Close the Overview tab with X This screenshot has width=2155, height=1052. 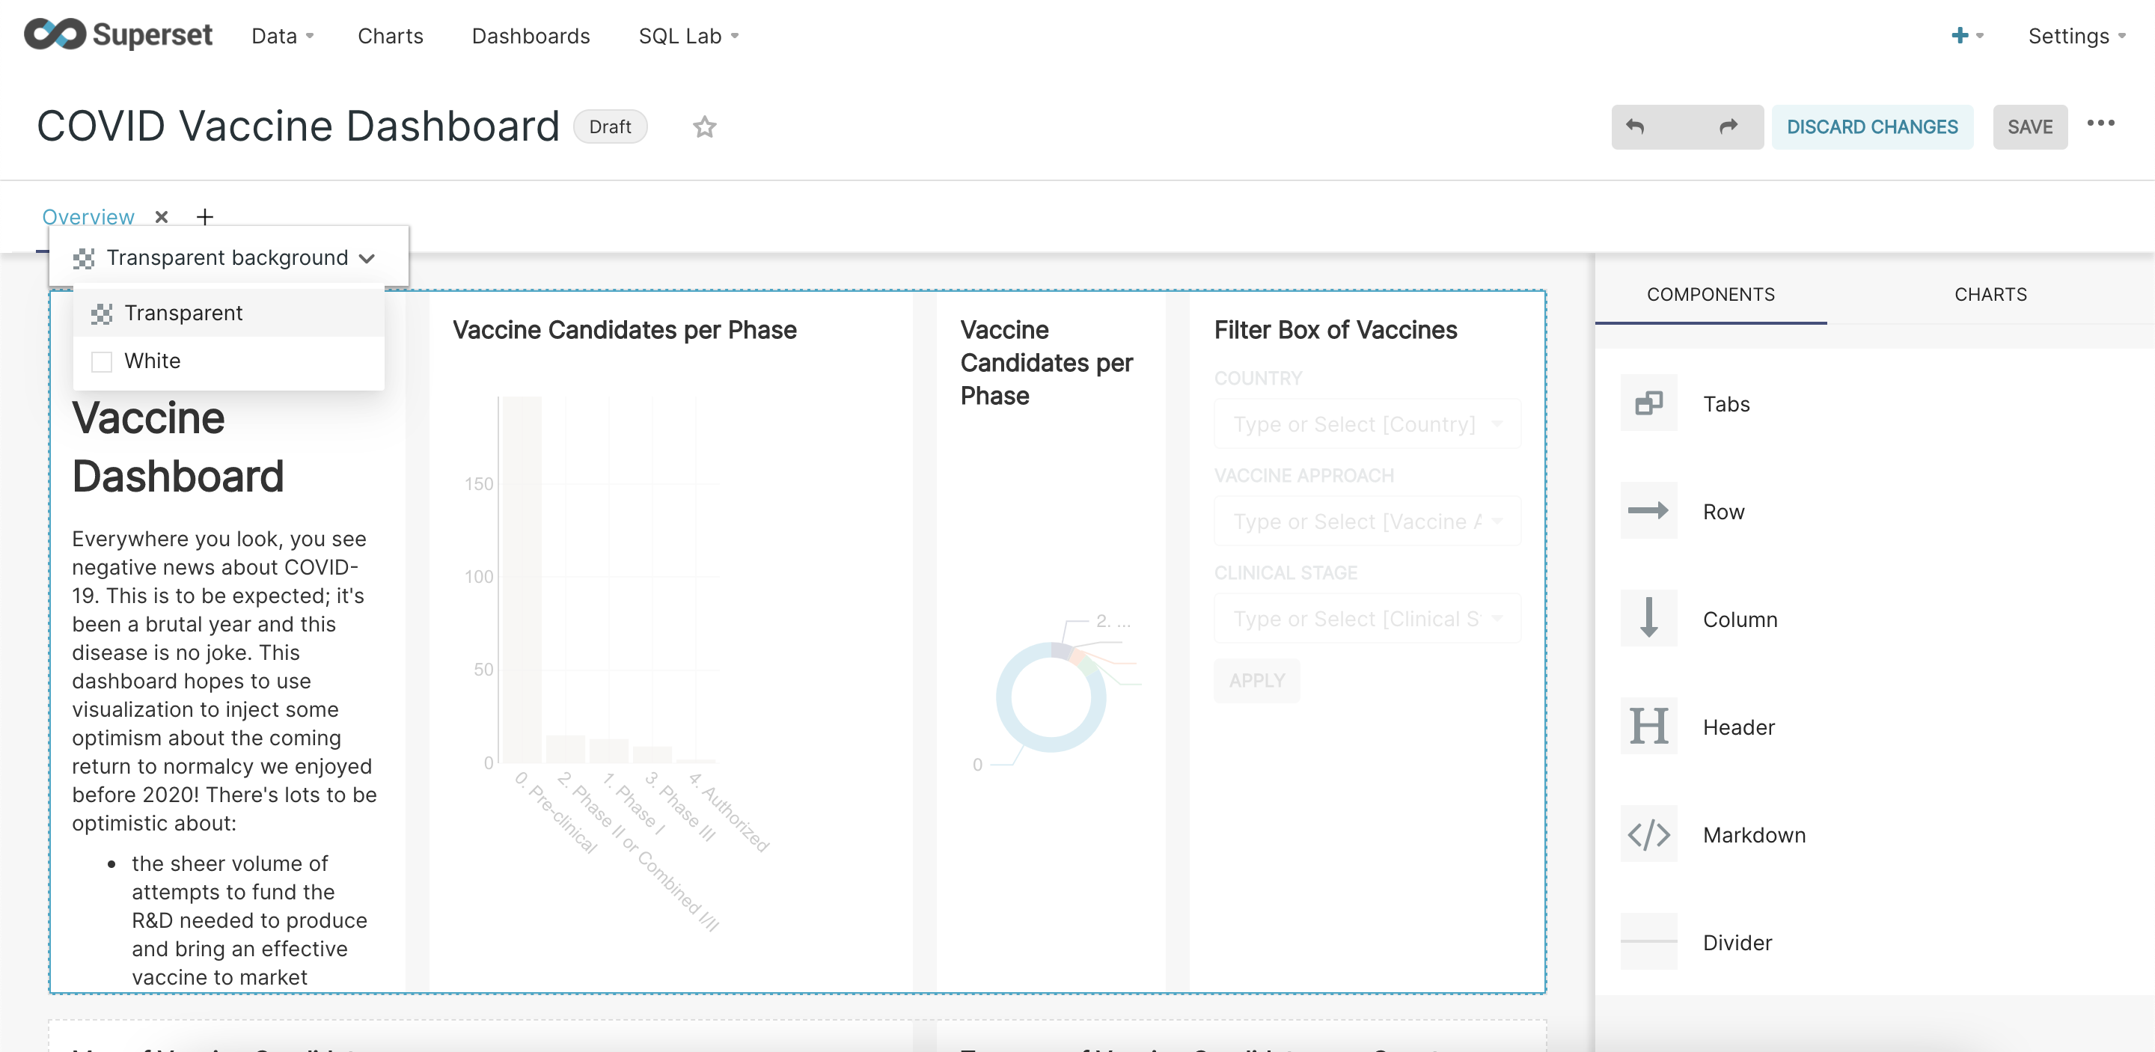coord(162,218)
